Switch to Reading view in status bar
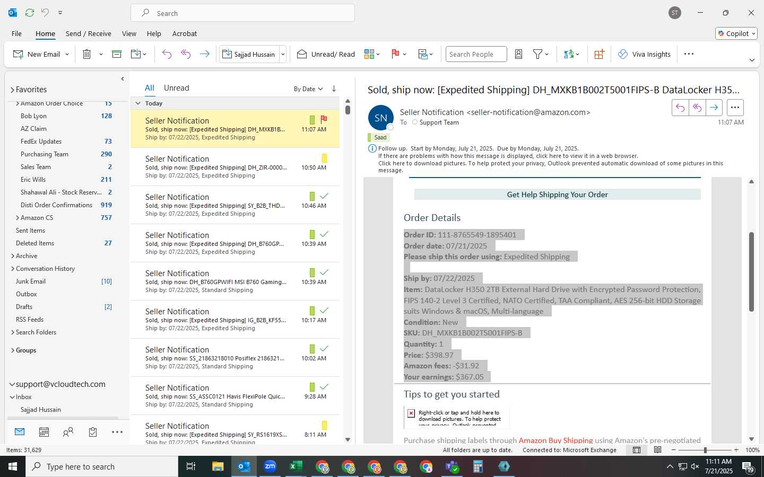This screenshot has height=477, width=764. pyautogui.click(x=657, y=450)
